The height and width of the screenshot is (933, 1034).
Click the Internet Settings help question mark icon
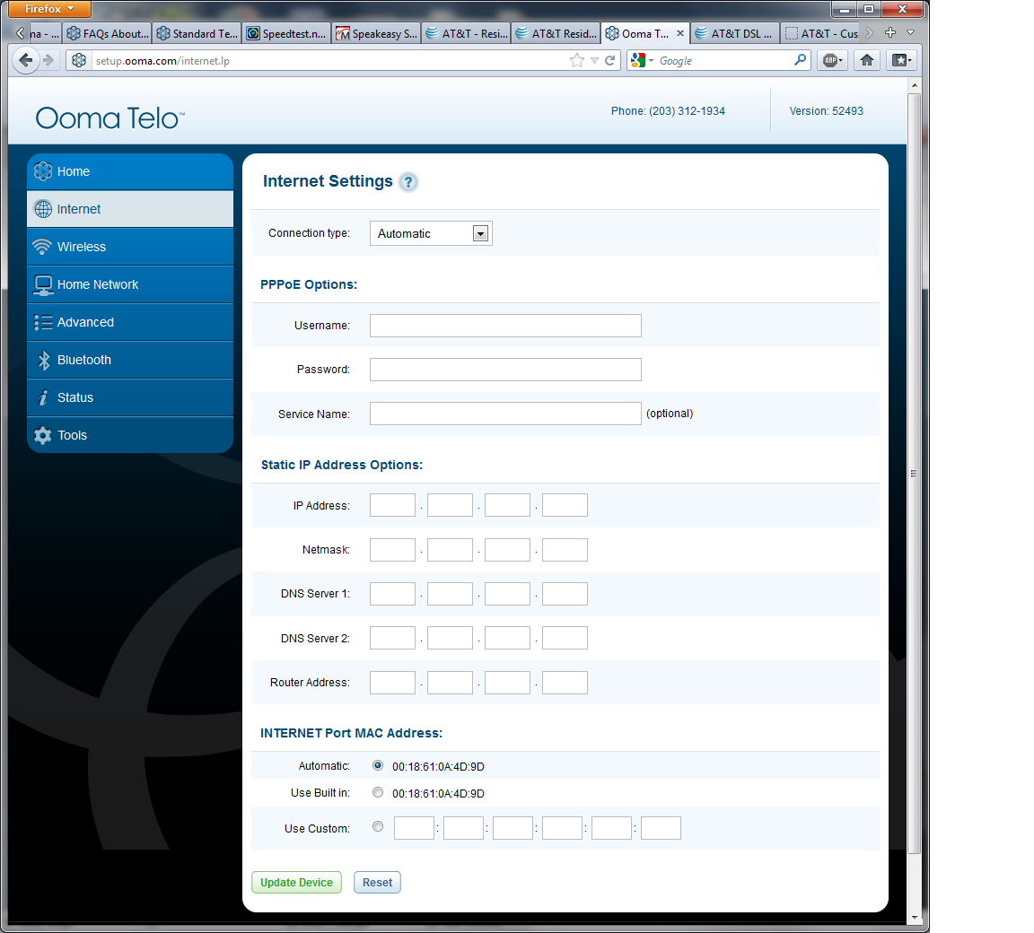408,182
